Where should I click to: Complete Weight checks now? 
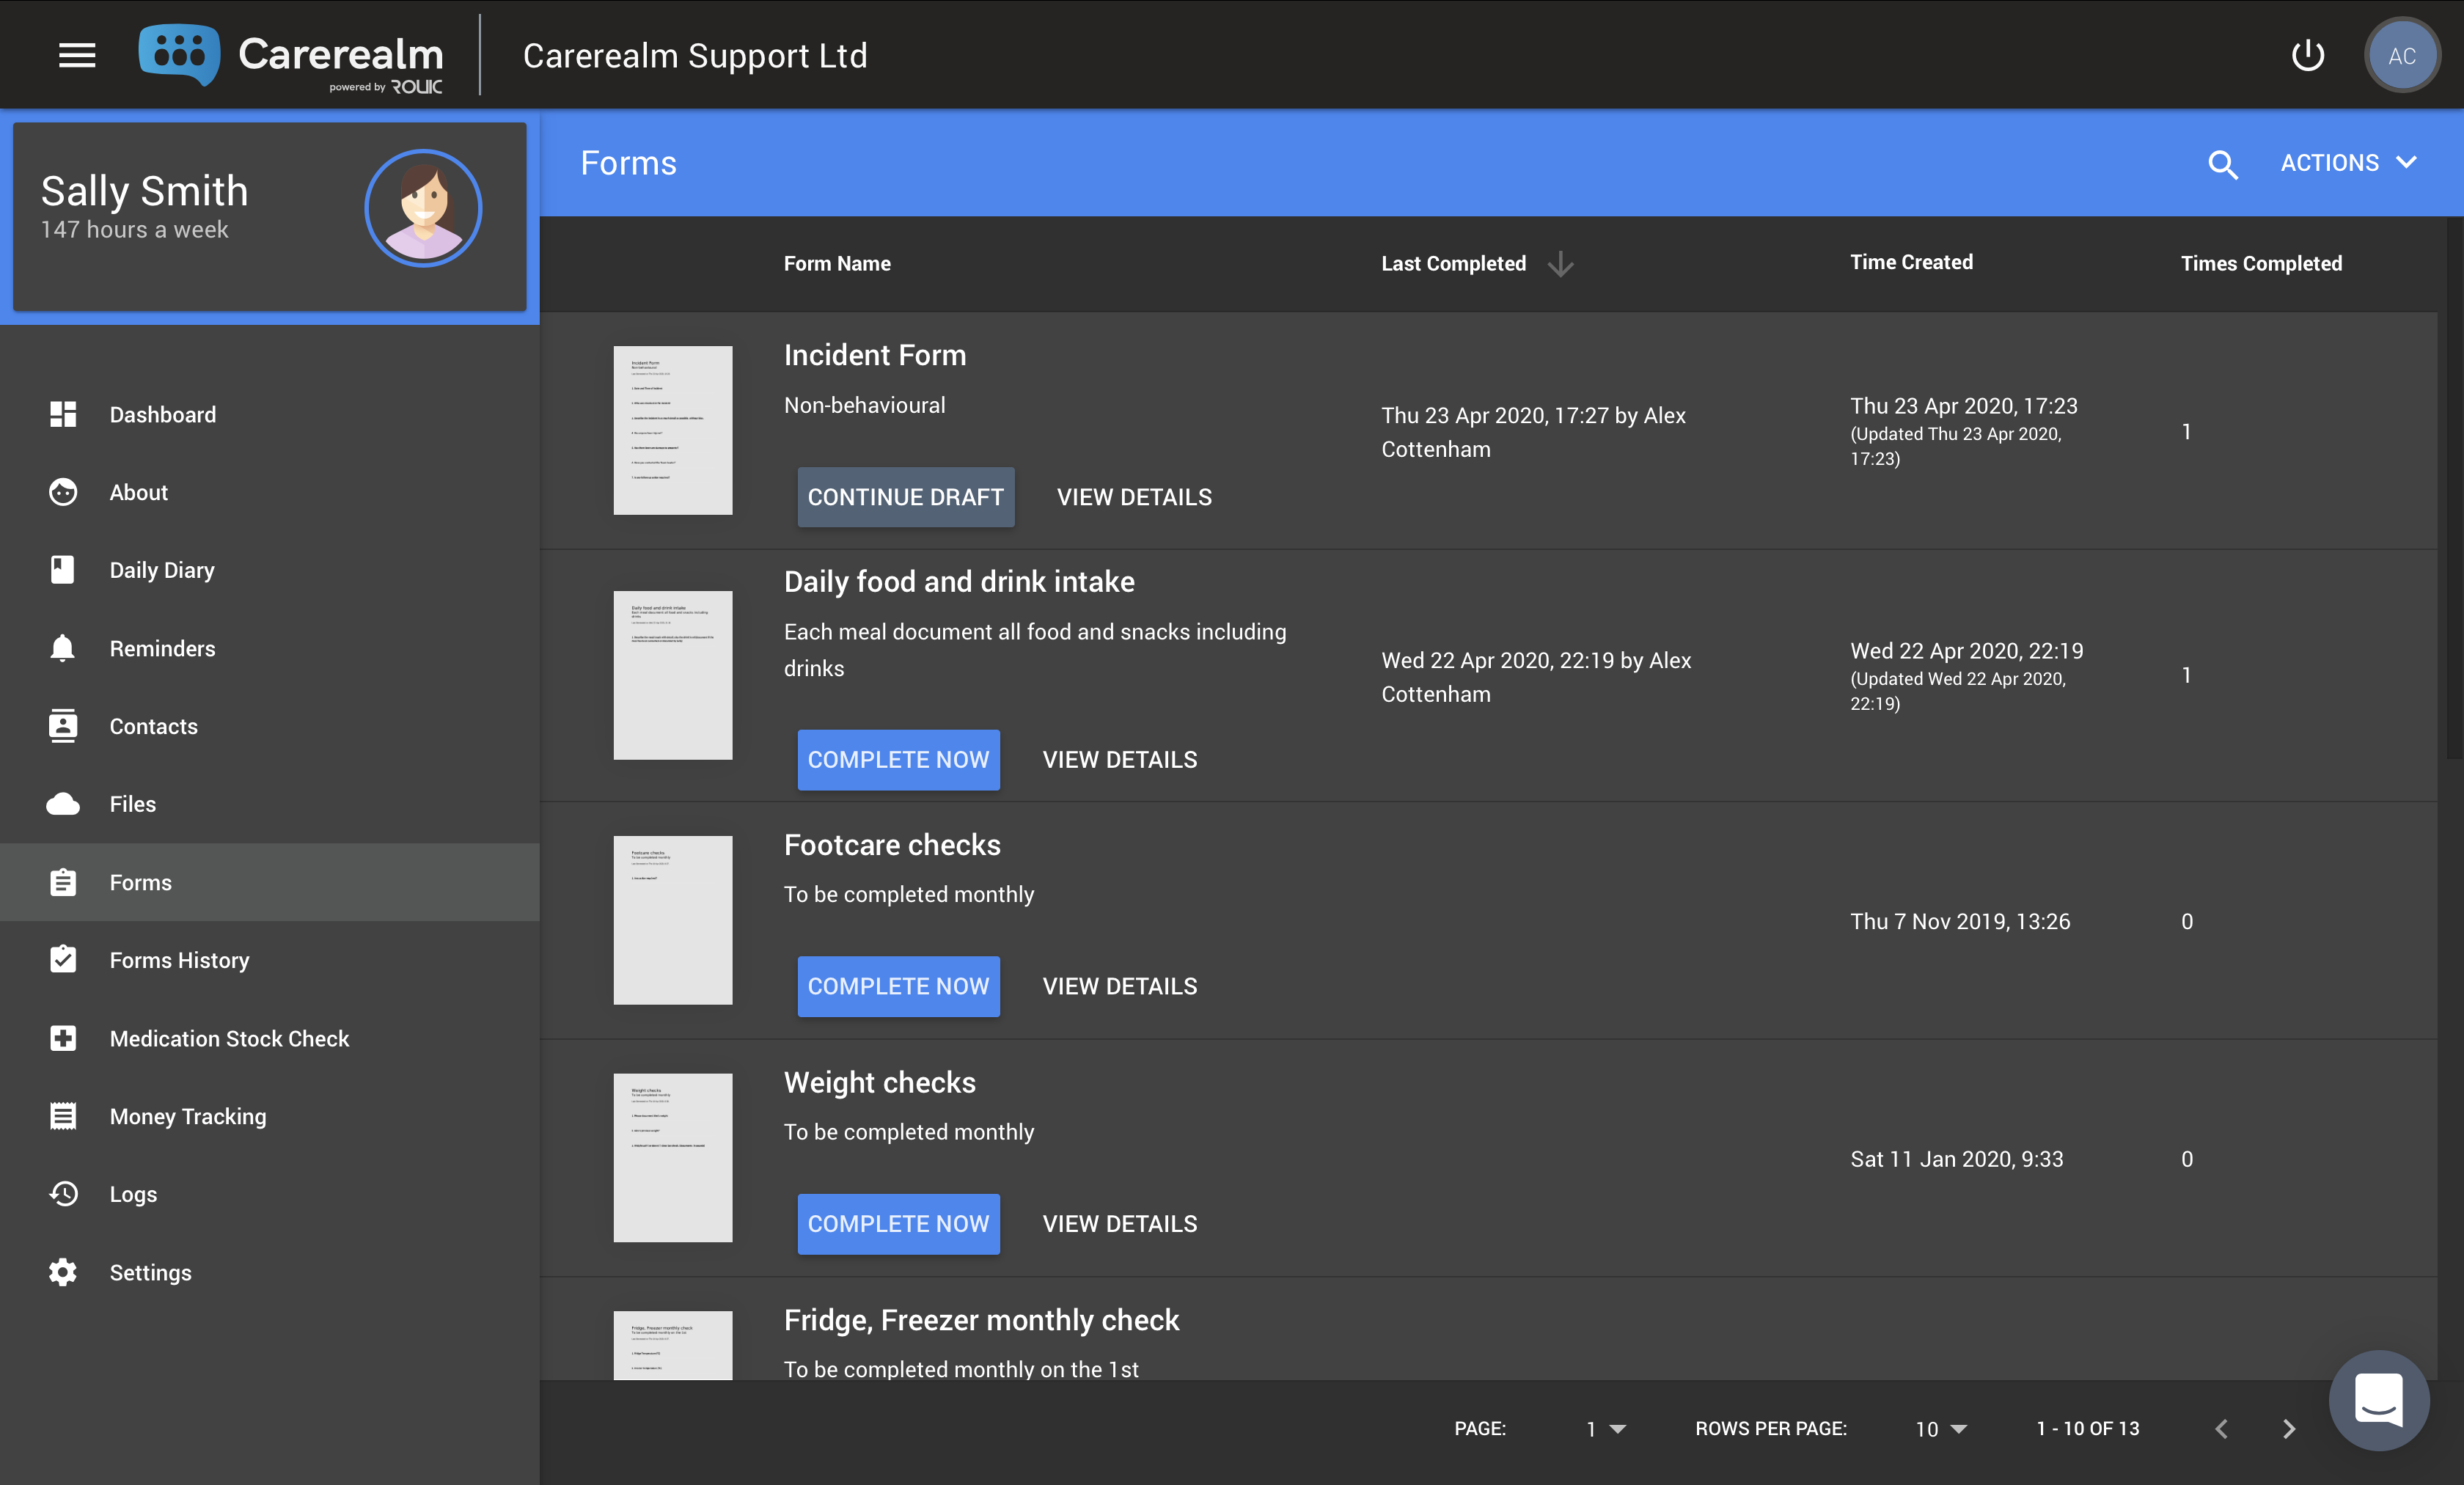tap(898, 1224)
